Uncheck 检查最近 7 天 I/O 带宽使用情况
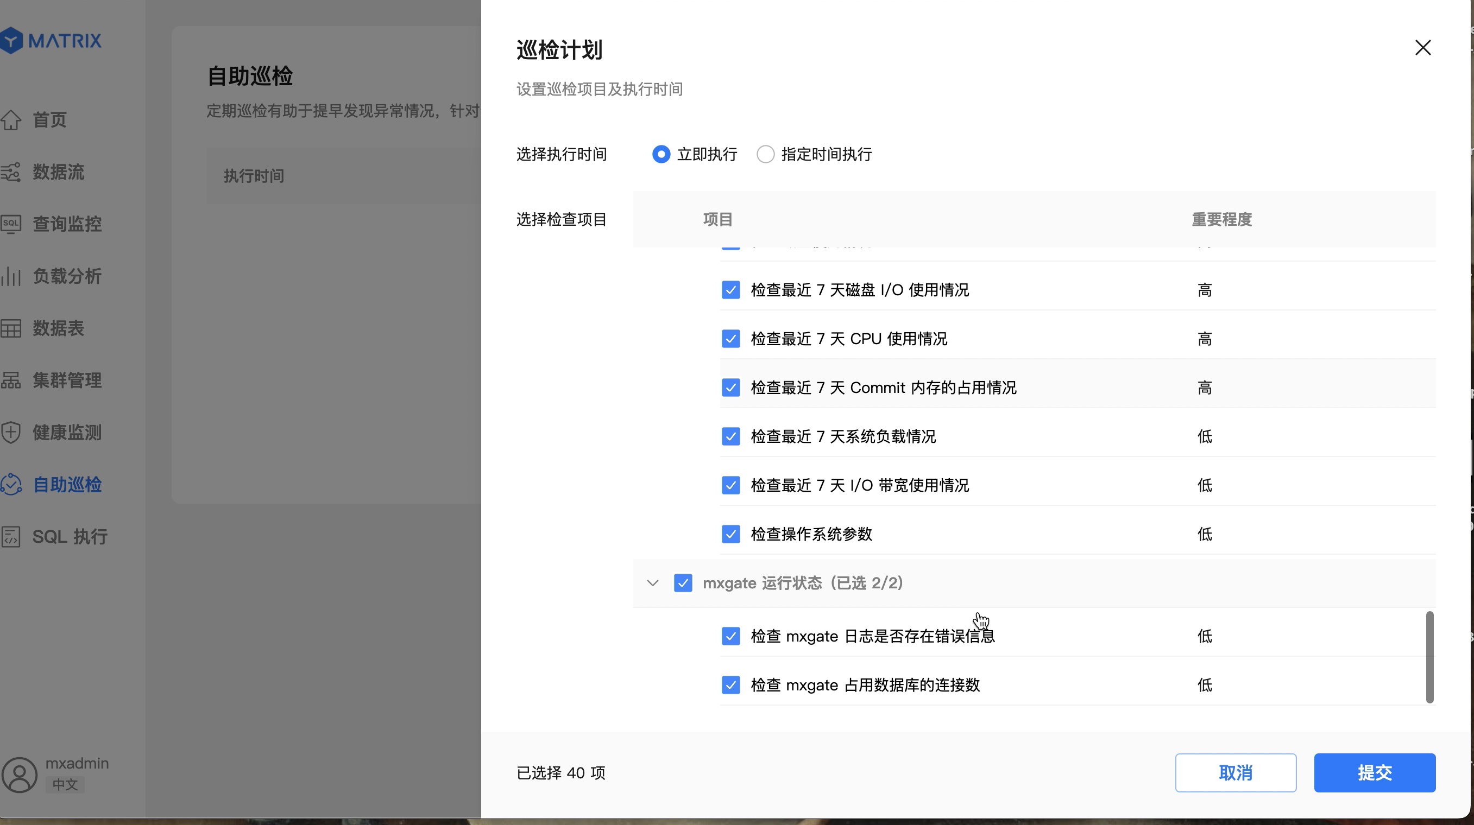Image resolution: width=1474 pixels, height=825 pixels. click(730, 485)
